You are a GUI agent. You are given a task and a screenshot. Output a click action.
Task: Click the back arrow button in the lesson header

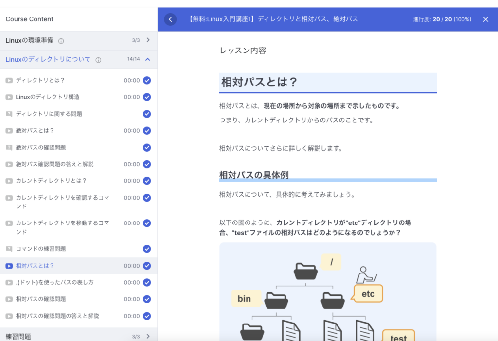[170, 19]
